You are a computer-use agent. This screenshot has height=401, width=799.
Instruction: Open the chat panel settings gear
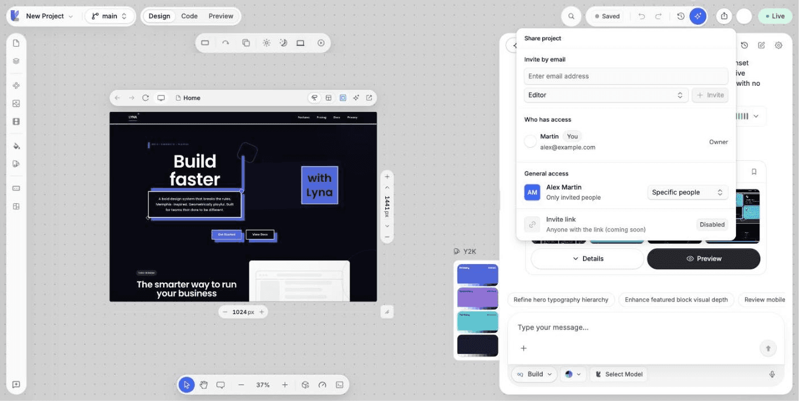pyautogui.click(x=779, y=45)
